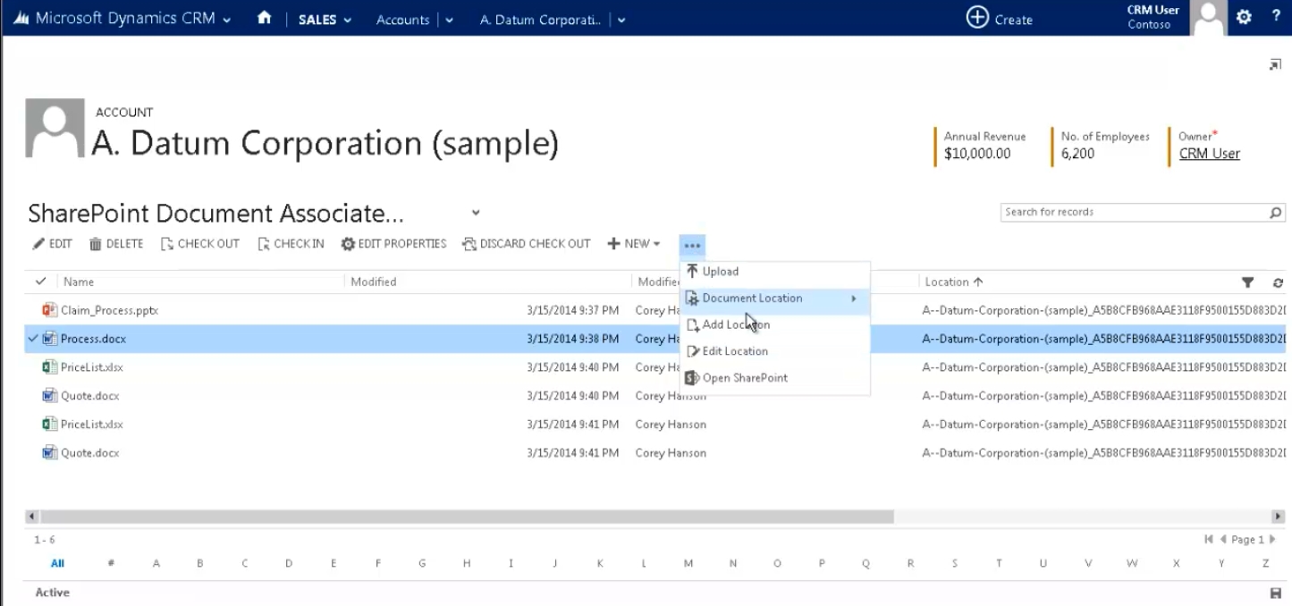This screenshot has width=1292, height=606.
Task: Open the settings gear icon
Action: coord(1244,18)
